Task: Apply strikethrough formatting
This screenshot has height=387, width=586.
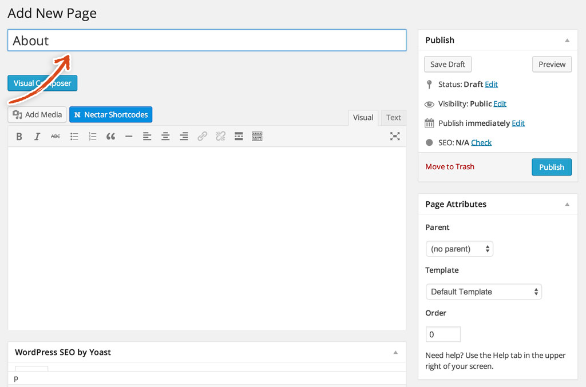Action: (x=55, y=136)
